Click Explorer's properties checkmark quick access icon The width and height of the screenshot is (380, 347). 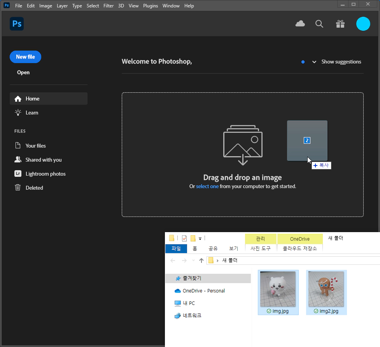184,238
